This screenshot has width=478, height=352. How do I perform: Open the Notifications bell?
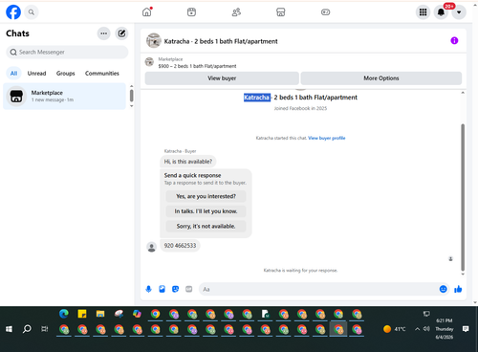click(x=441, y=12)
